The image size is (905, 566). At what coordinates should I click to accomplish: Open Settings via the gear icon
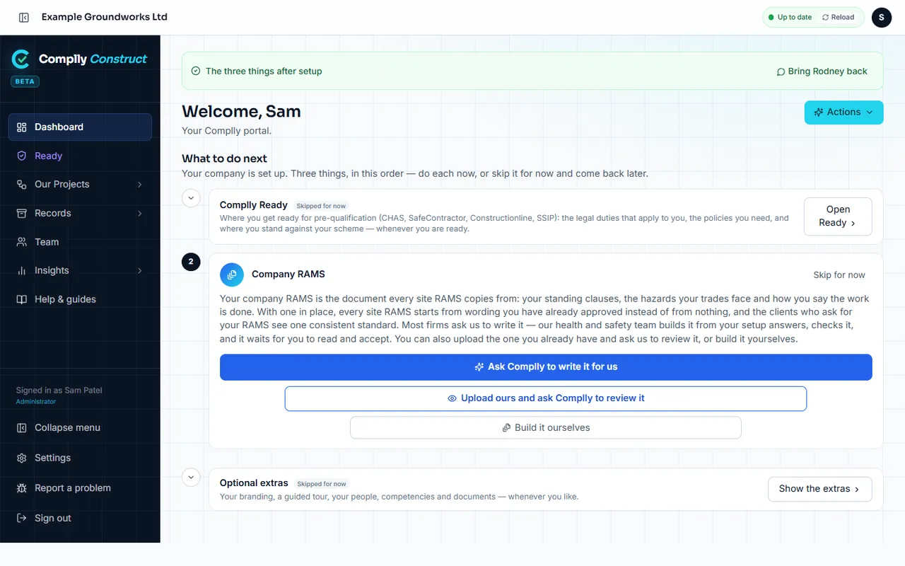click(22, 458)
